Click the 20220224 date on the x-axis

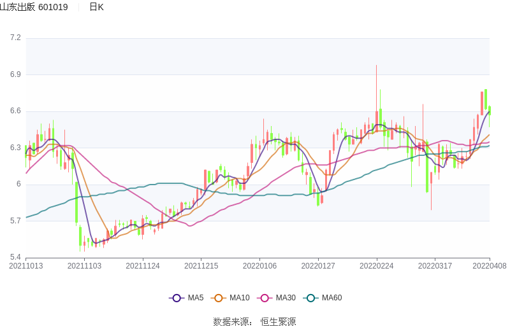pos(377,266)
